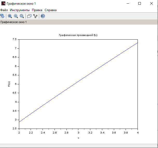Click the y-axis tick label 2.5
Viewport: 158px width, 148px height.
(15, 129)
